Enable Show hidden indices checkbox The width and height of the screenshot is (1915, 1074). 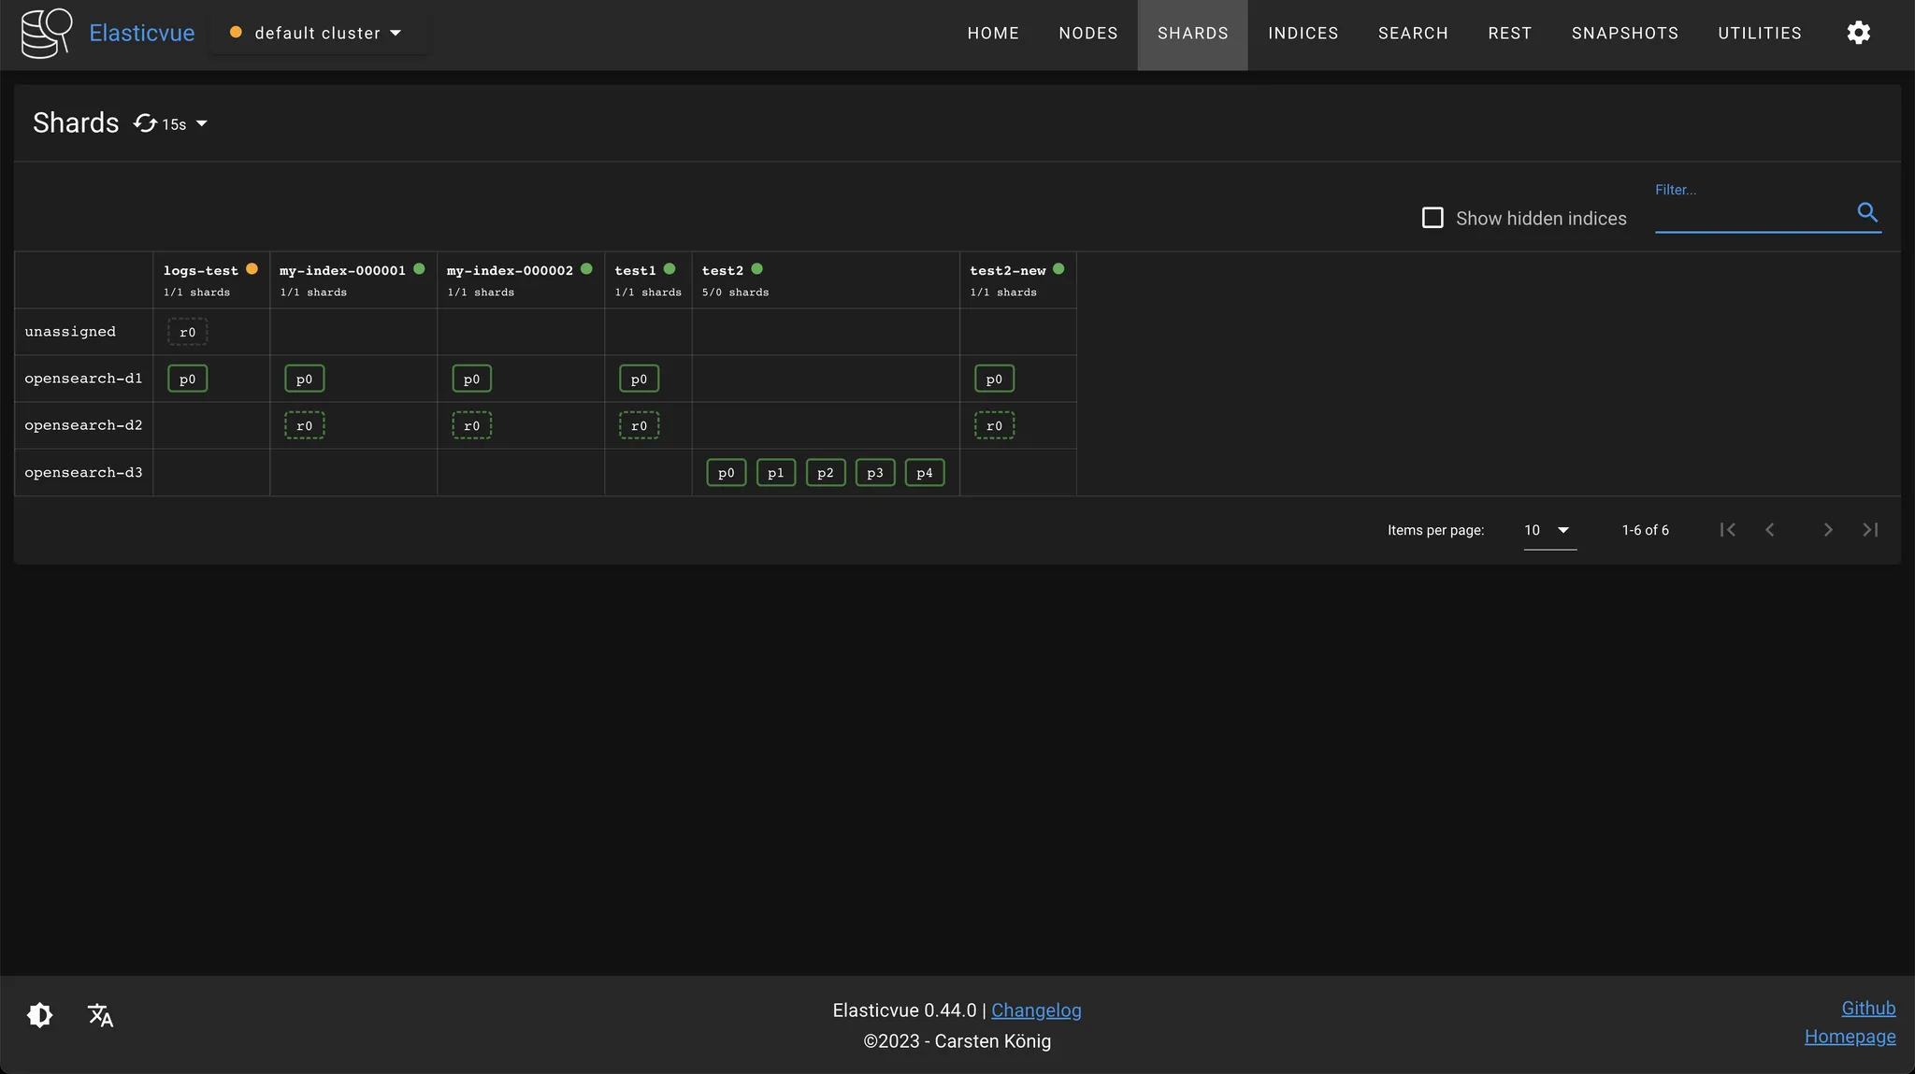[1433, 218]
